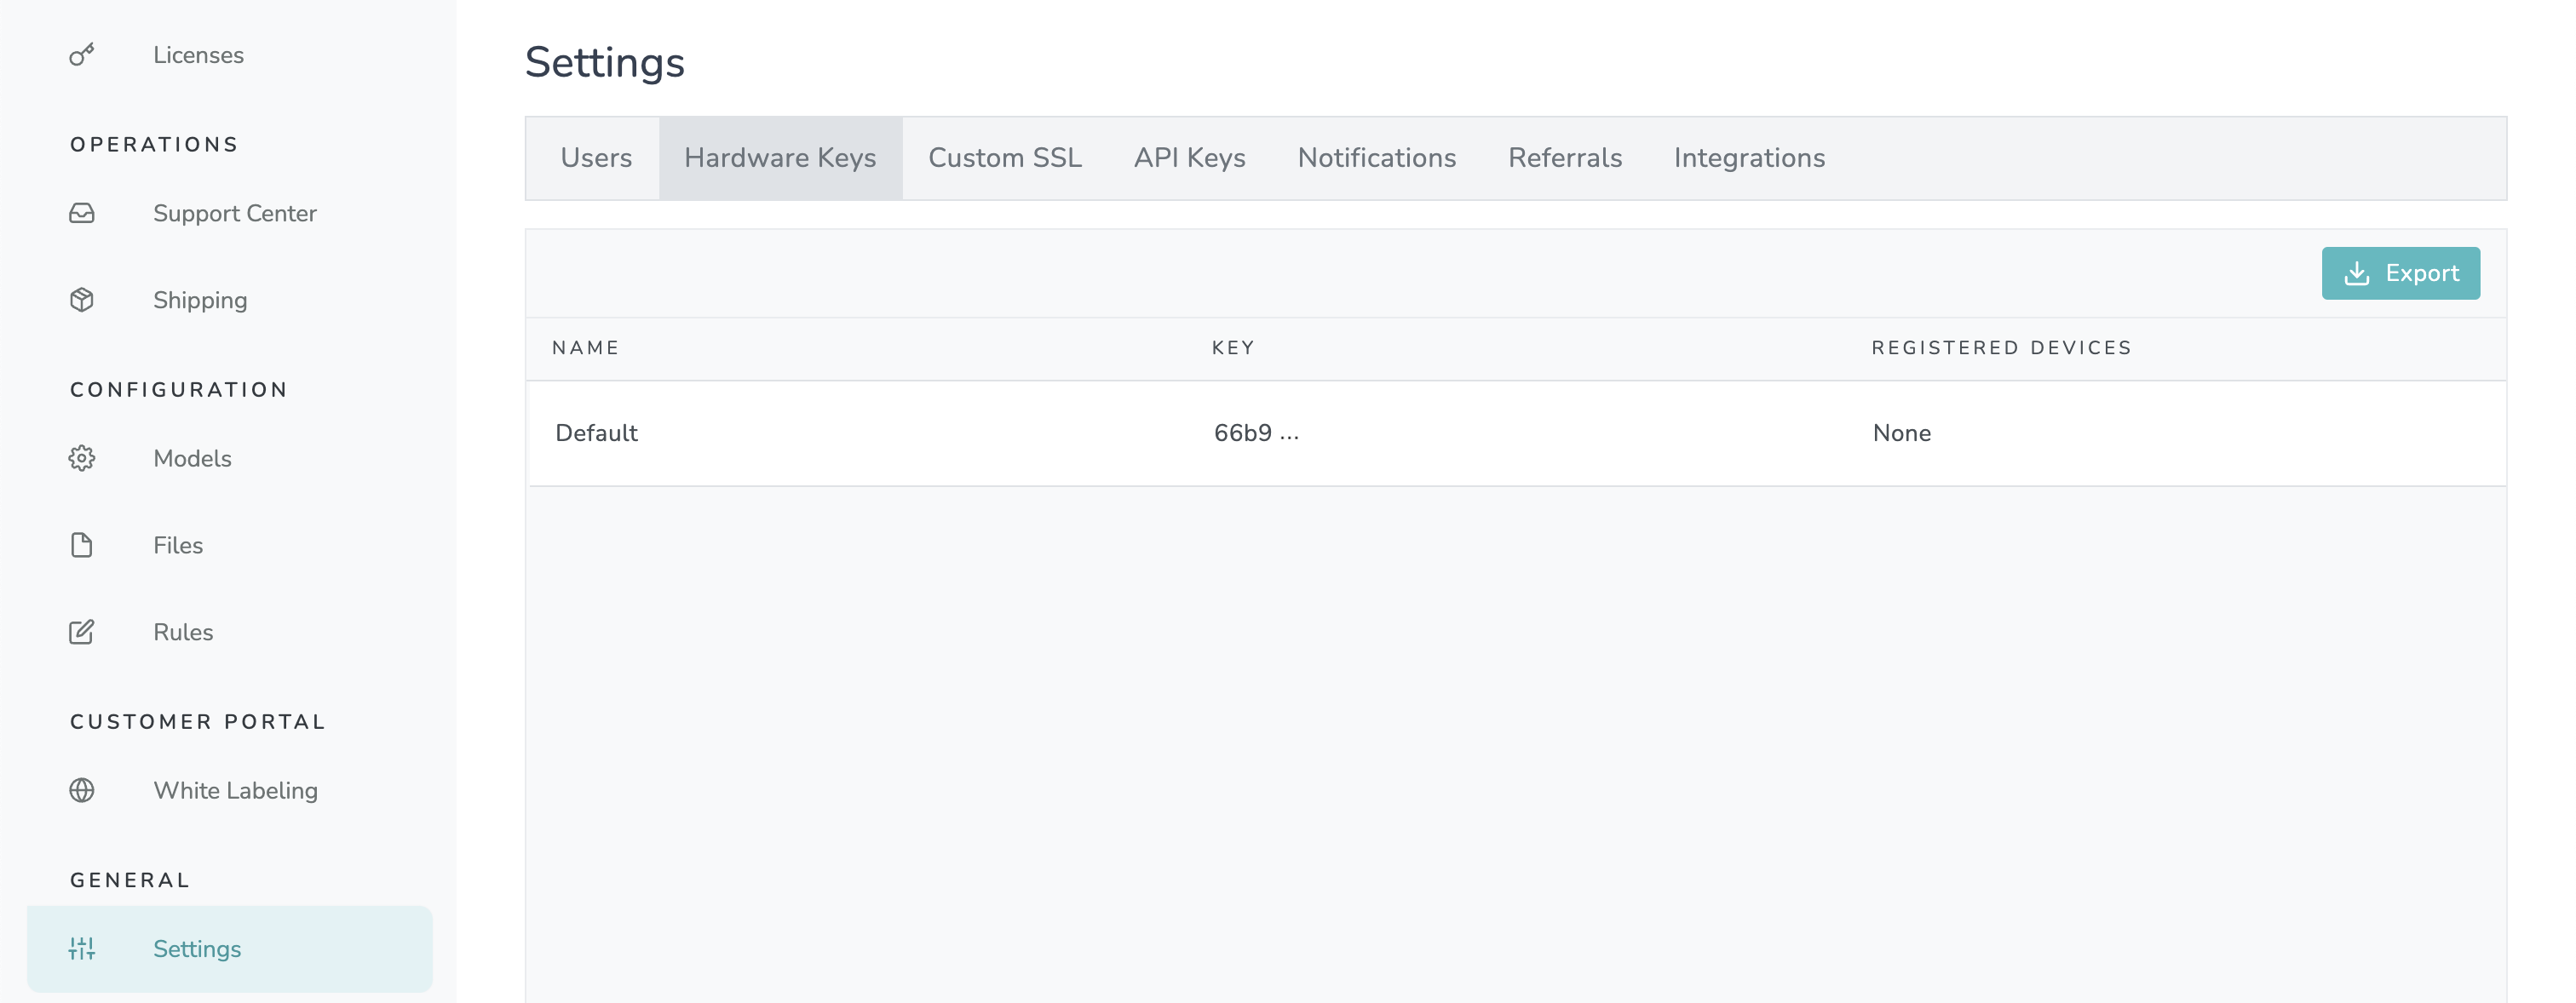The width and height of the screenshot is (2576, 1003).
Task: Select the Default hardware key row
Action: click(x=596, y=433)
